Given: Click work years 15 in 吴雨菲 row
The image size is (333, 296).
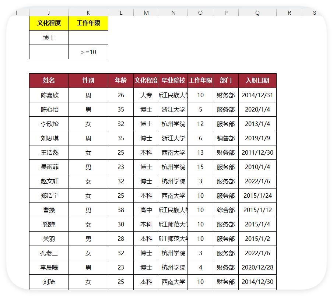Looking at the screenshot, I should click(200, 167).
